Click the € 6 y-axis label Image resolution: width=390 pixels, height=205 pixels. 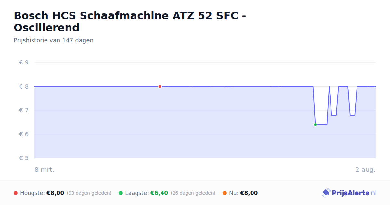pyautogui.click(x=24, y=134)
